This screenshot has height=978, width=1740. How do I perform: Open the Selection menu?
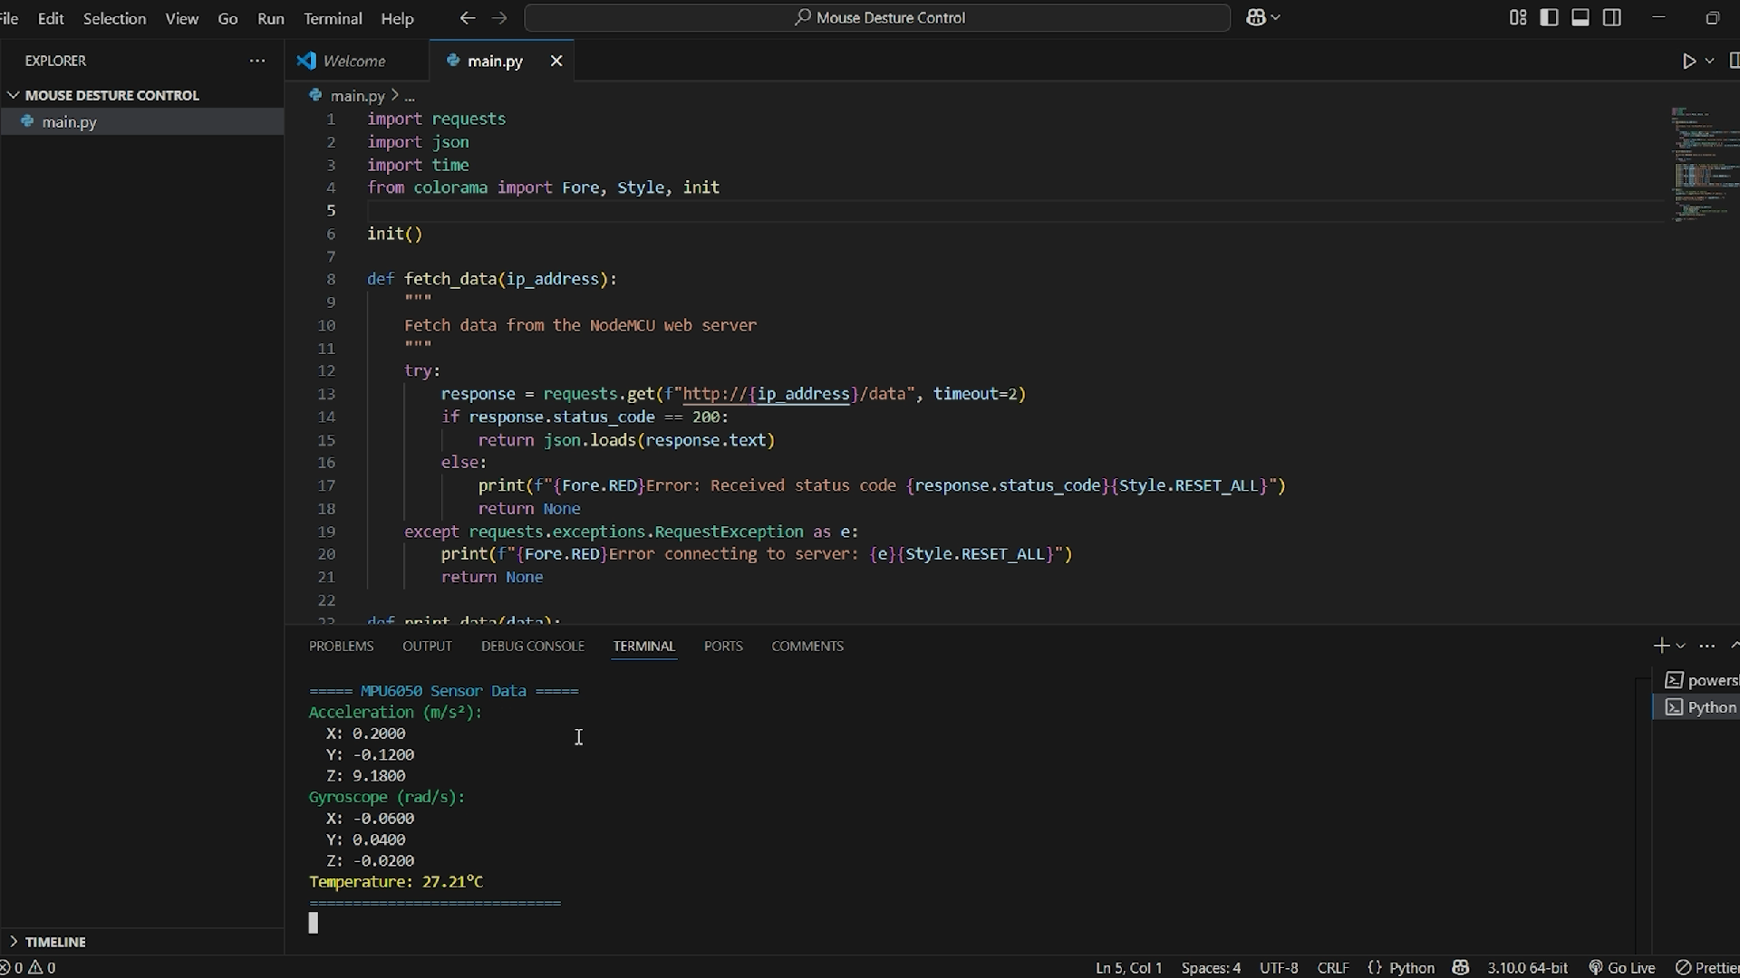[114, 18]
